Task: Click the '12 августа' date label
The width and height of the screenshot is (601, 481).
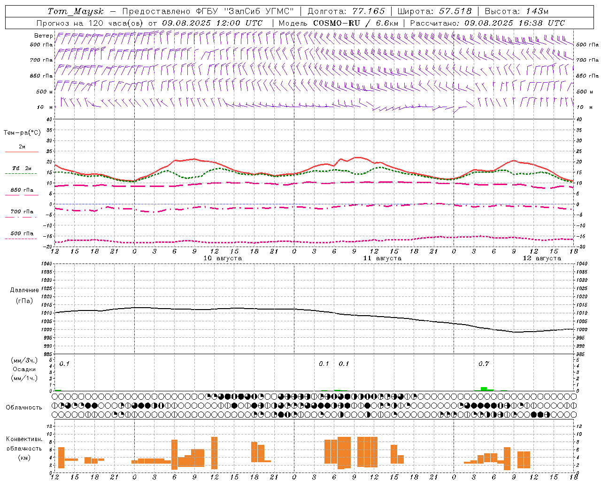Action: click(542, 258)
